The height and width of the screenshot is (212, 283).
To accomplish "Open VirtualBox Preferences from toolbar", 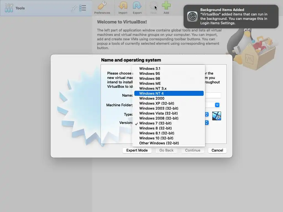I will coord(102,8).
